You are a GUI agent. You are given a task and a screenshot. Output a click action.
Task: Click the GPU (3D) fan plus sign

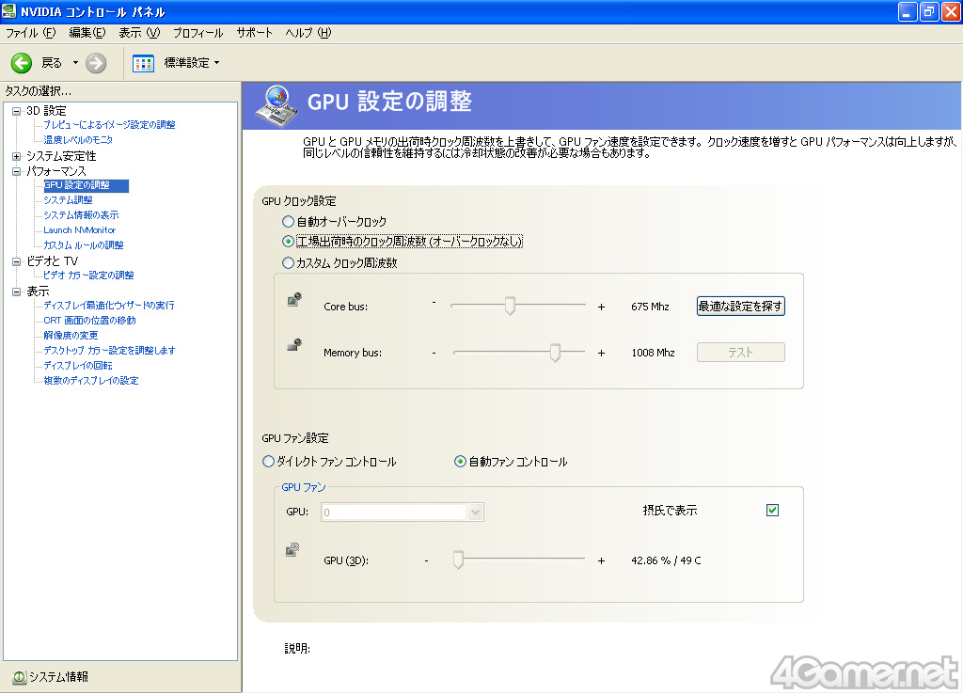[x=601, y=560]
